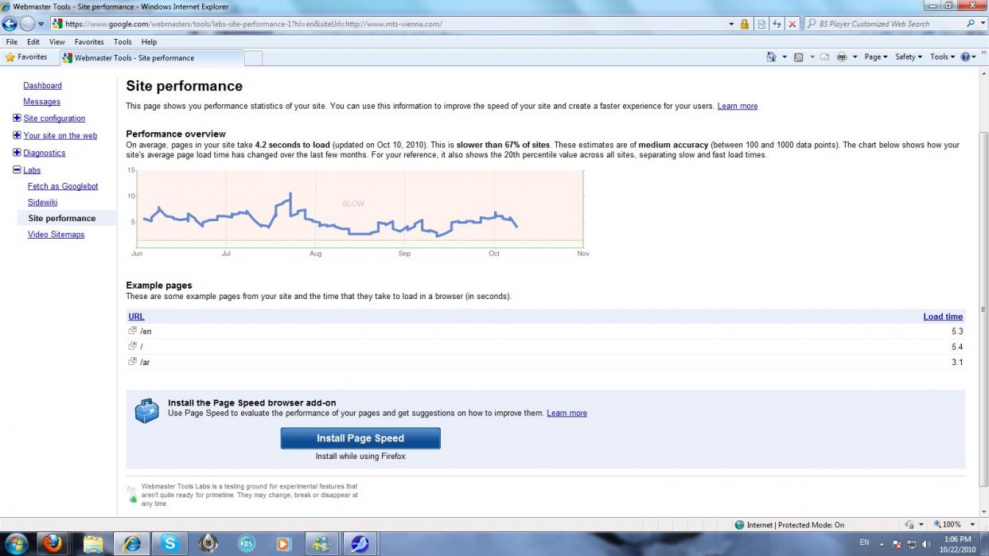The image size is (989, 556).
Task: Click the blue Help question mark icon
Action: click(x=965, y=57)
